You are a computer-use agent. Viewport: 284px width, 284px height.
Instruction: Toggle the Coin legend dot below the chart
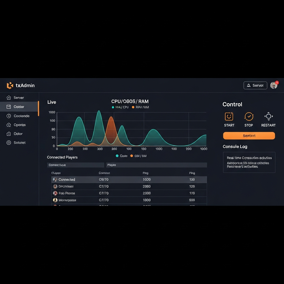pos(117,156)
